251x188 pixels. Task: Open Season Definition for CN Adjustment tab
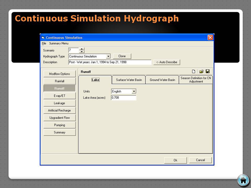point(196,80)
